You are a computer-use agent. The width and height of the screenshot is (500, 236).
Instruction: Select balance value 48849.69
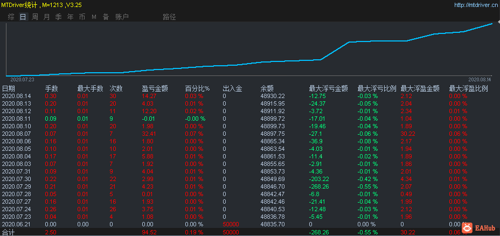273,179
